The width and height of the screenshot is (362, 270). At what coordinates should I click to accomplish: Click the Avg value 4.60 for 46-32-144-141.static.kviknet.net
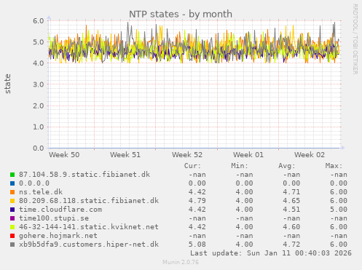tap(291, 227)
